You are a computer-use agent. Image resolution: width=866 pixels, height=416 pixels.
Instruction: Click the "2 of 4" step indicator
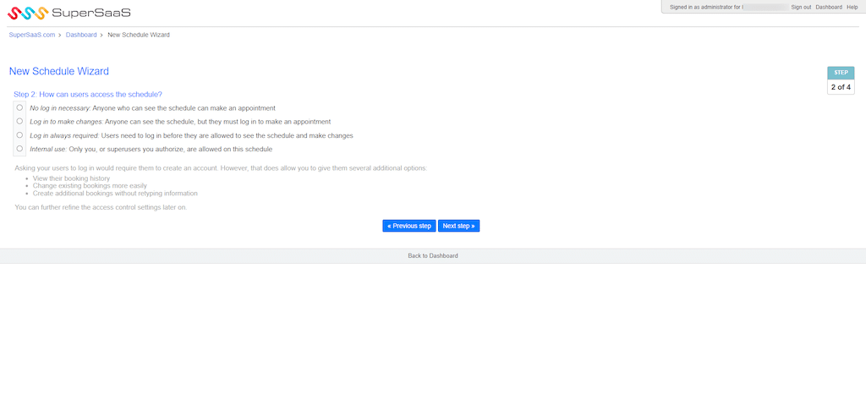point(841,87)
